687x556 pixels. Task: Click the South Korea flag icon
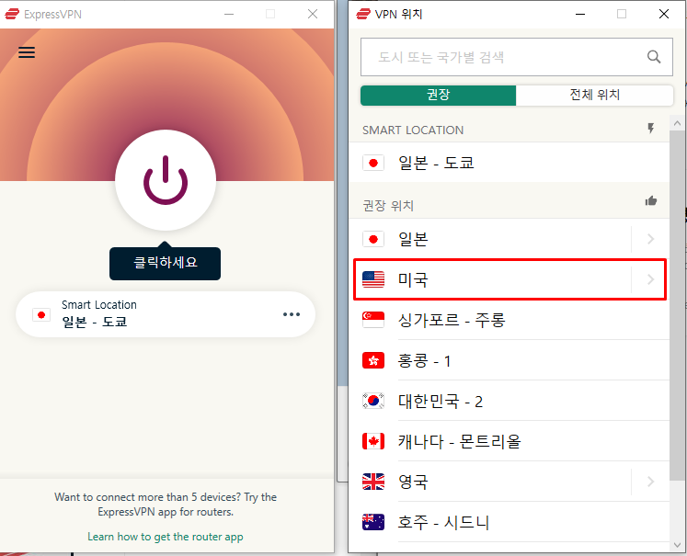click(373, 401)
